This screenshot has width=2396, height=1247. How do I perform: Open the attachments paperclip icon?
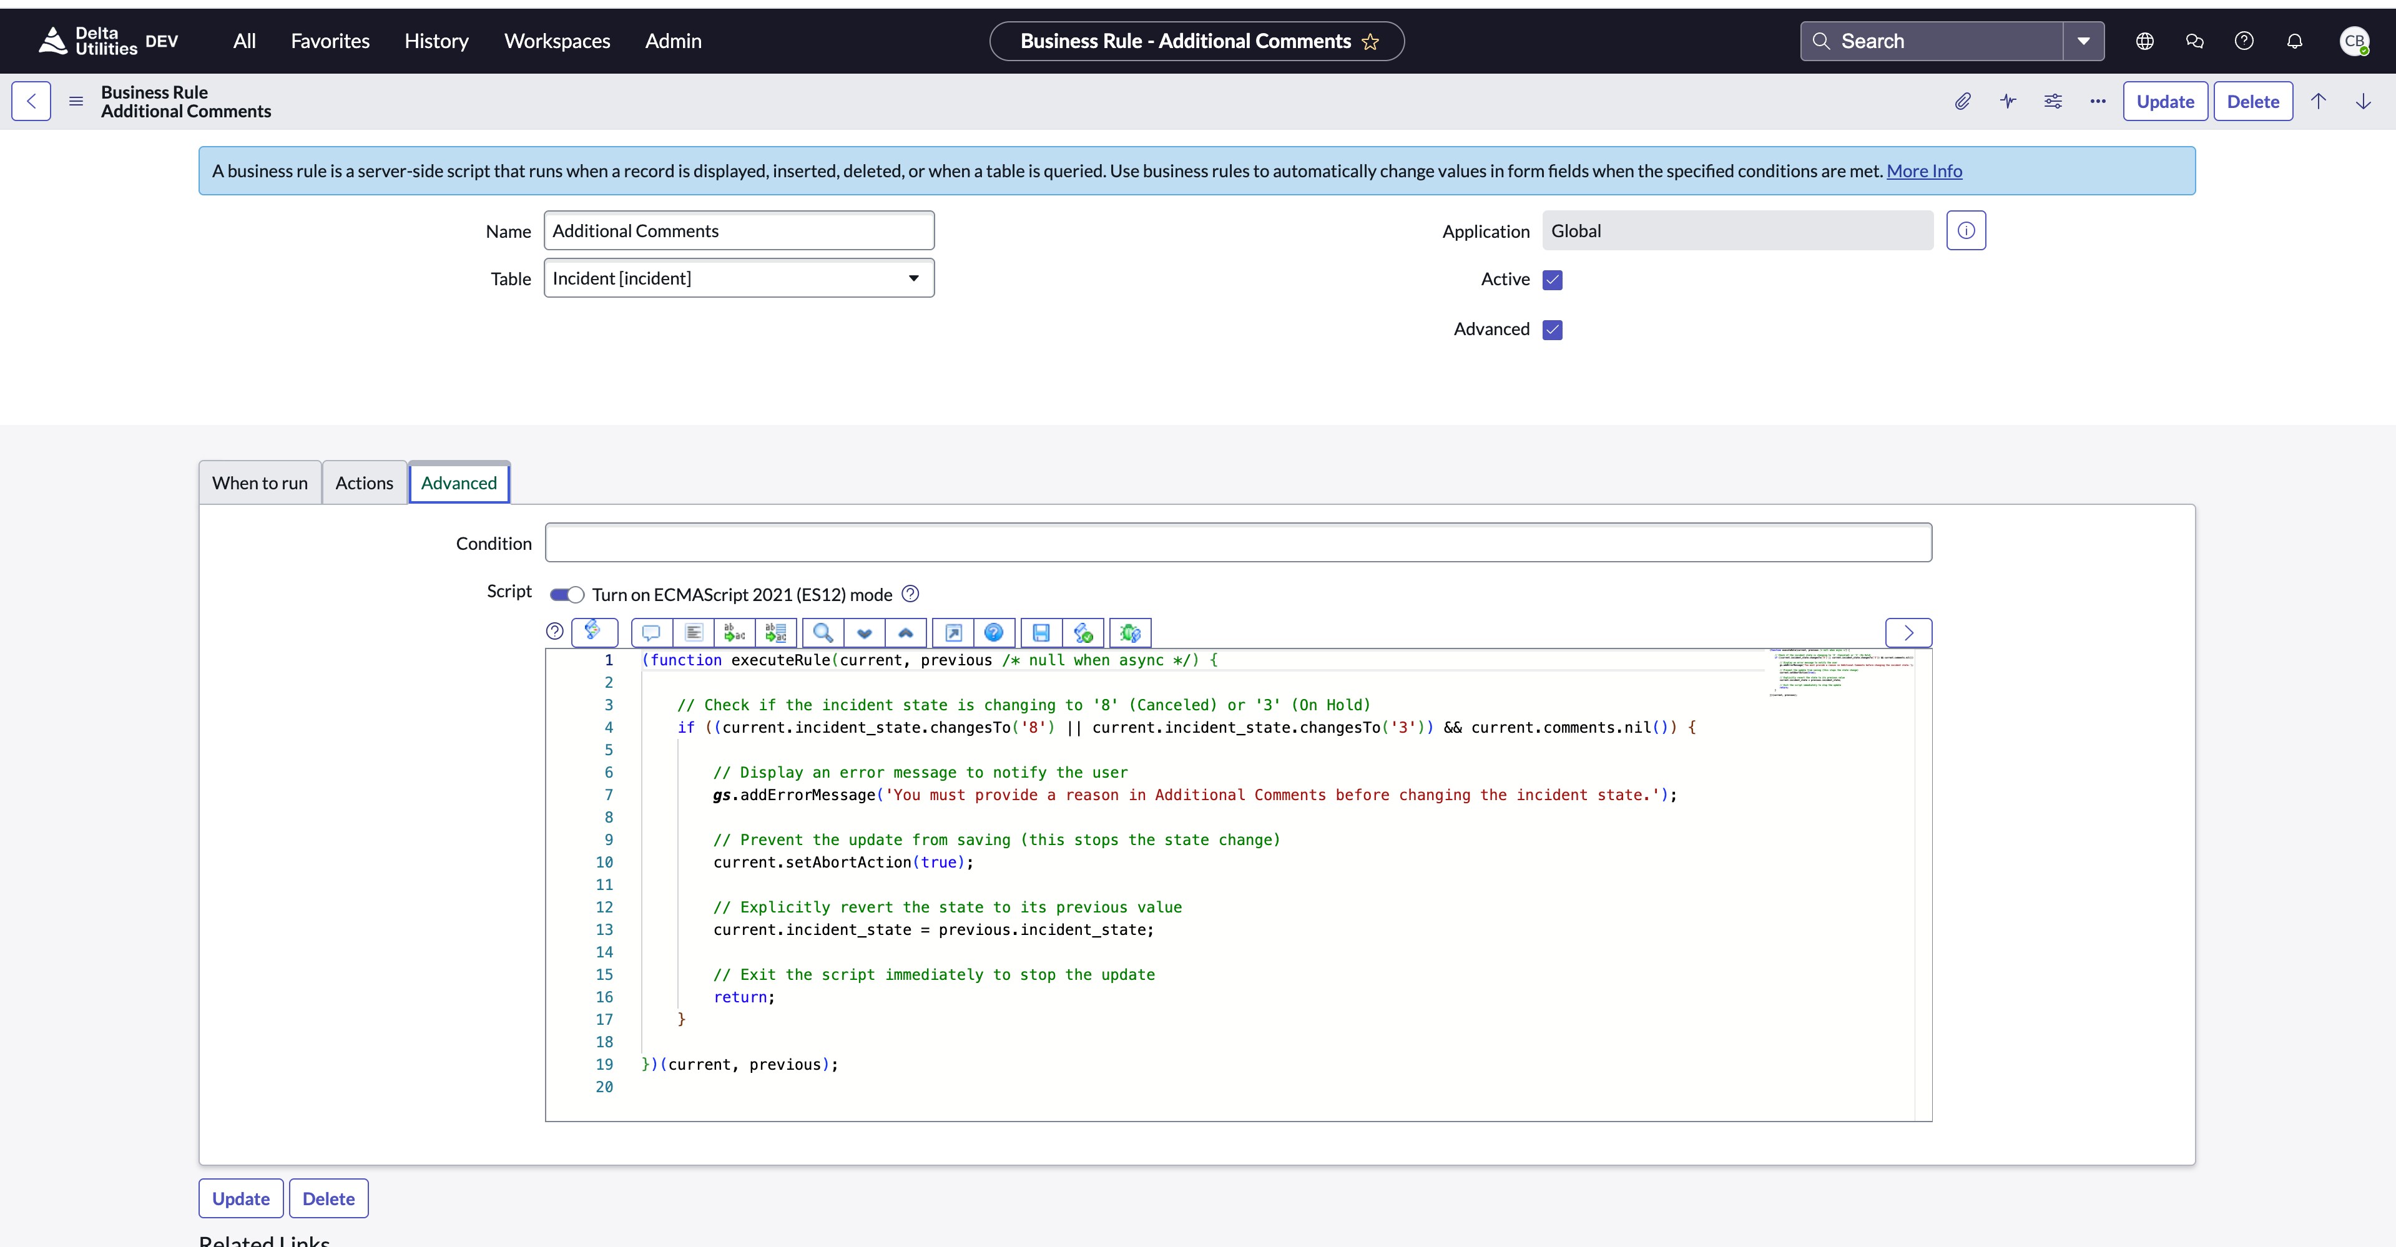pyautogui.click(x=1963, y=101)
